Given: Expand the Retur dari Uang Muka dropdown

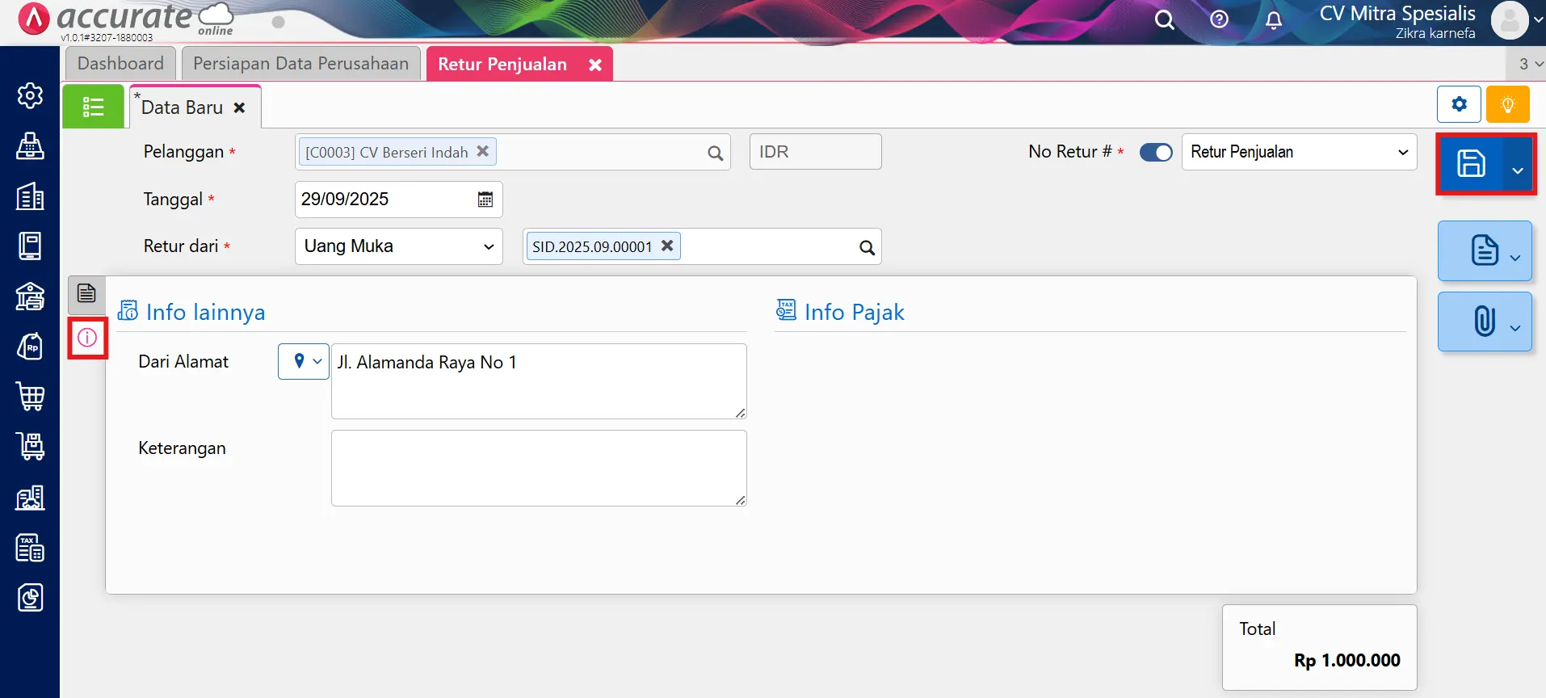Looking at the screenshot, I should point(398,246).
